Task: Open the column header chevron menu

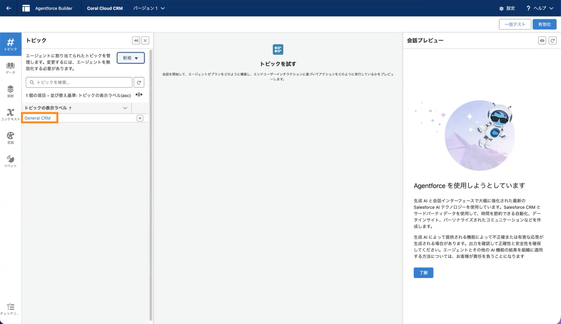Action: [125, 108]
